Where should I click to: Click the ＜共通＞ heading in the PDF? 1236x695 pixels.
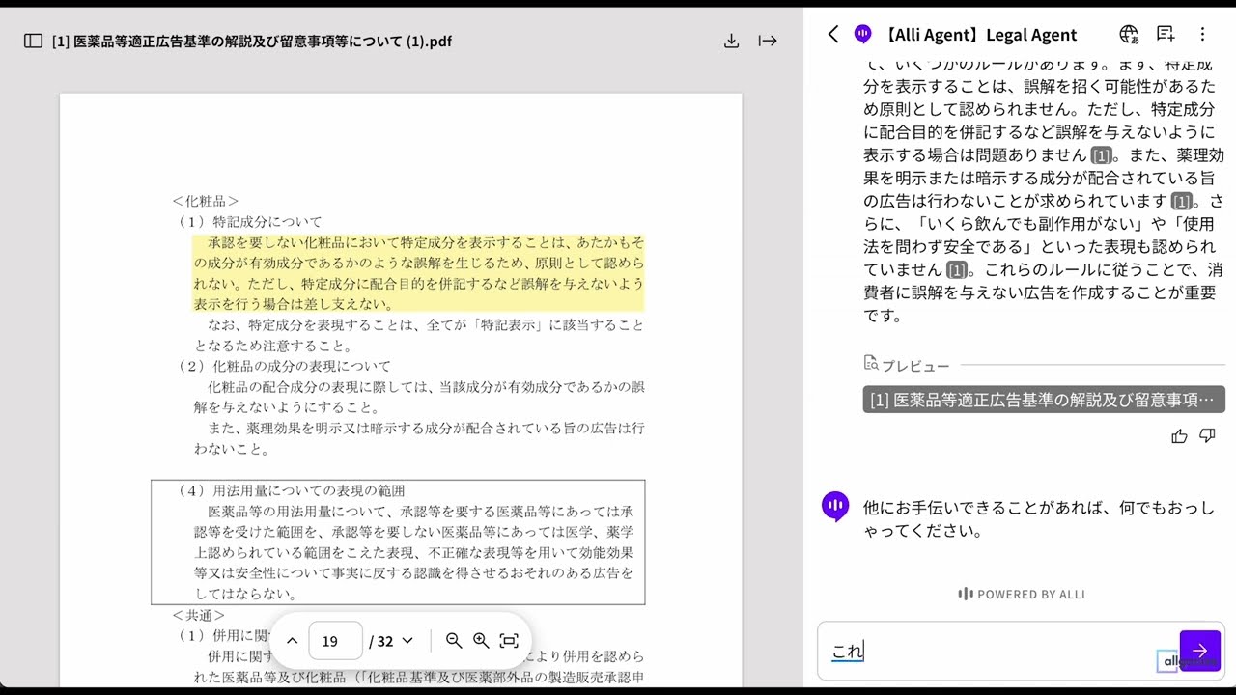click(x=198, y=615)
